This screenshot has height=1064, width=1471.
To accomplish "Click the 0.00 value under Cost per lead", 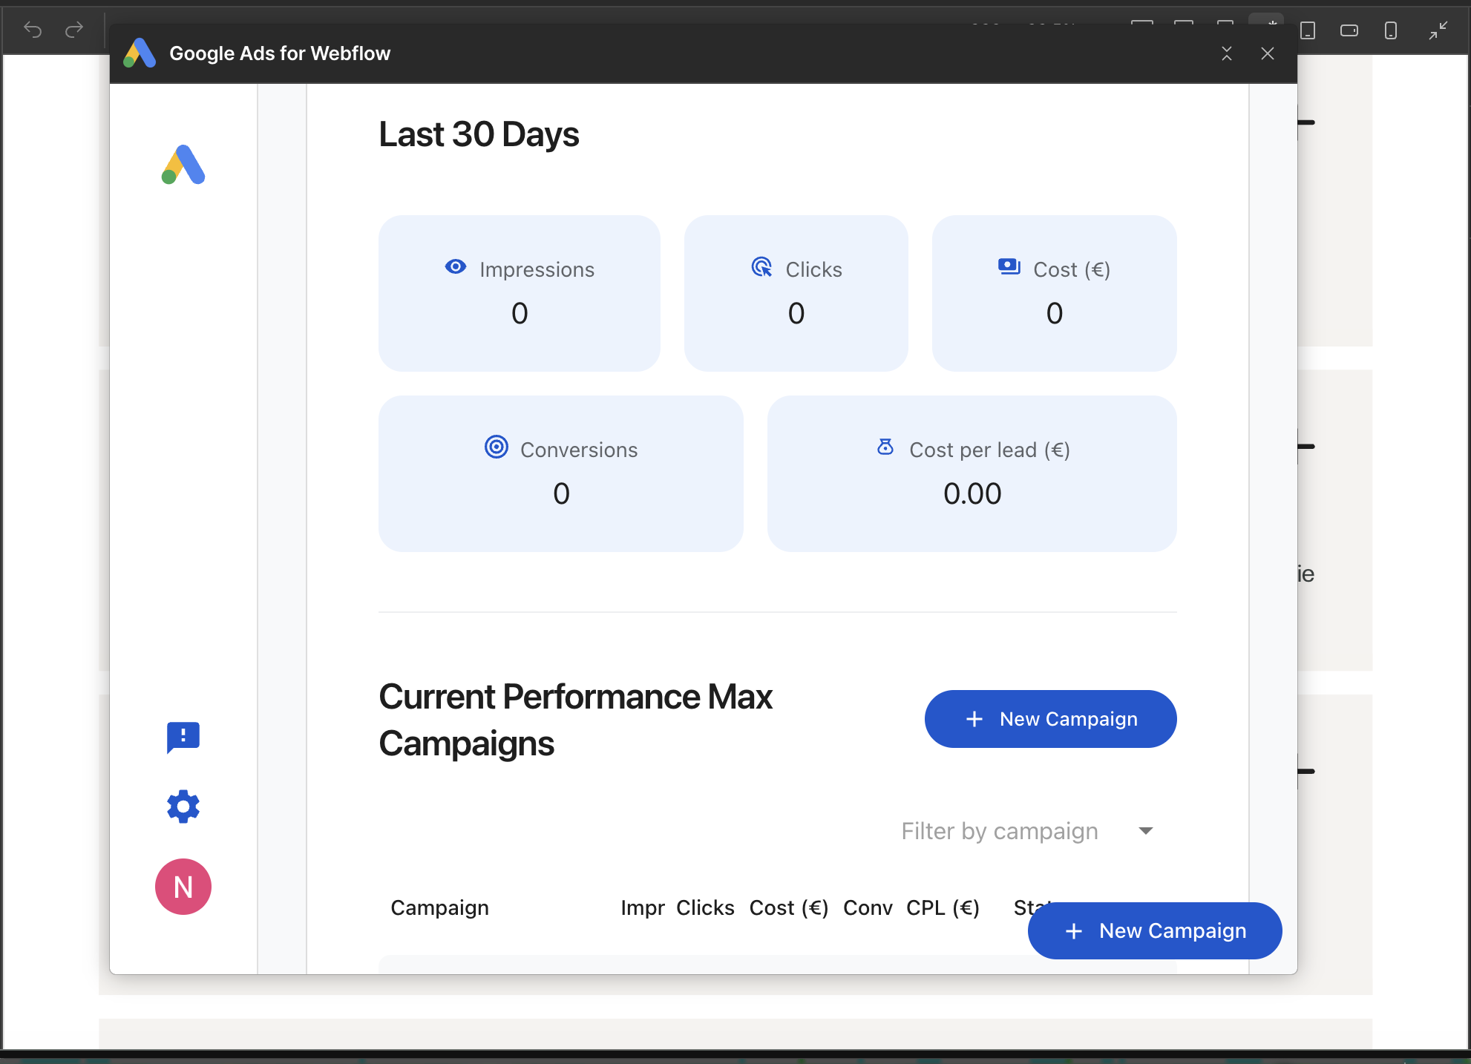I will [972, 493].
